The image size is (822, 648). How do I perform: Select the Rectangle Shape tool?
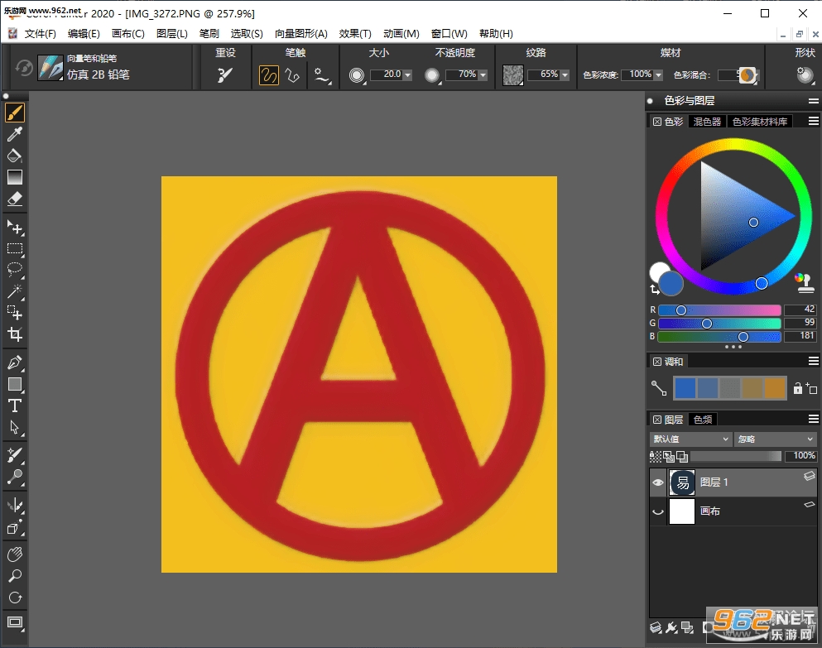pyautogui.click(x=15, y=384)
